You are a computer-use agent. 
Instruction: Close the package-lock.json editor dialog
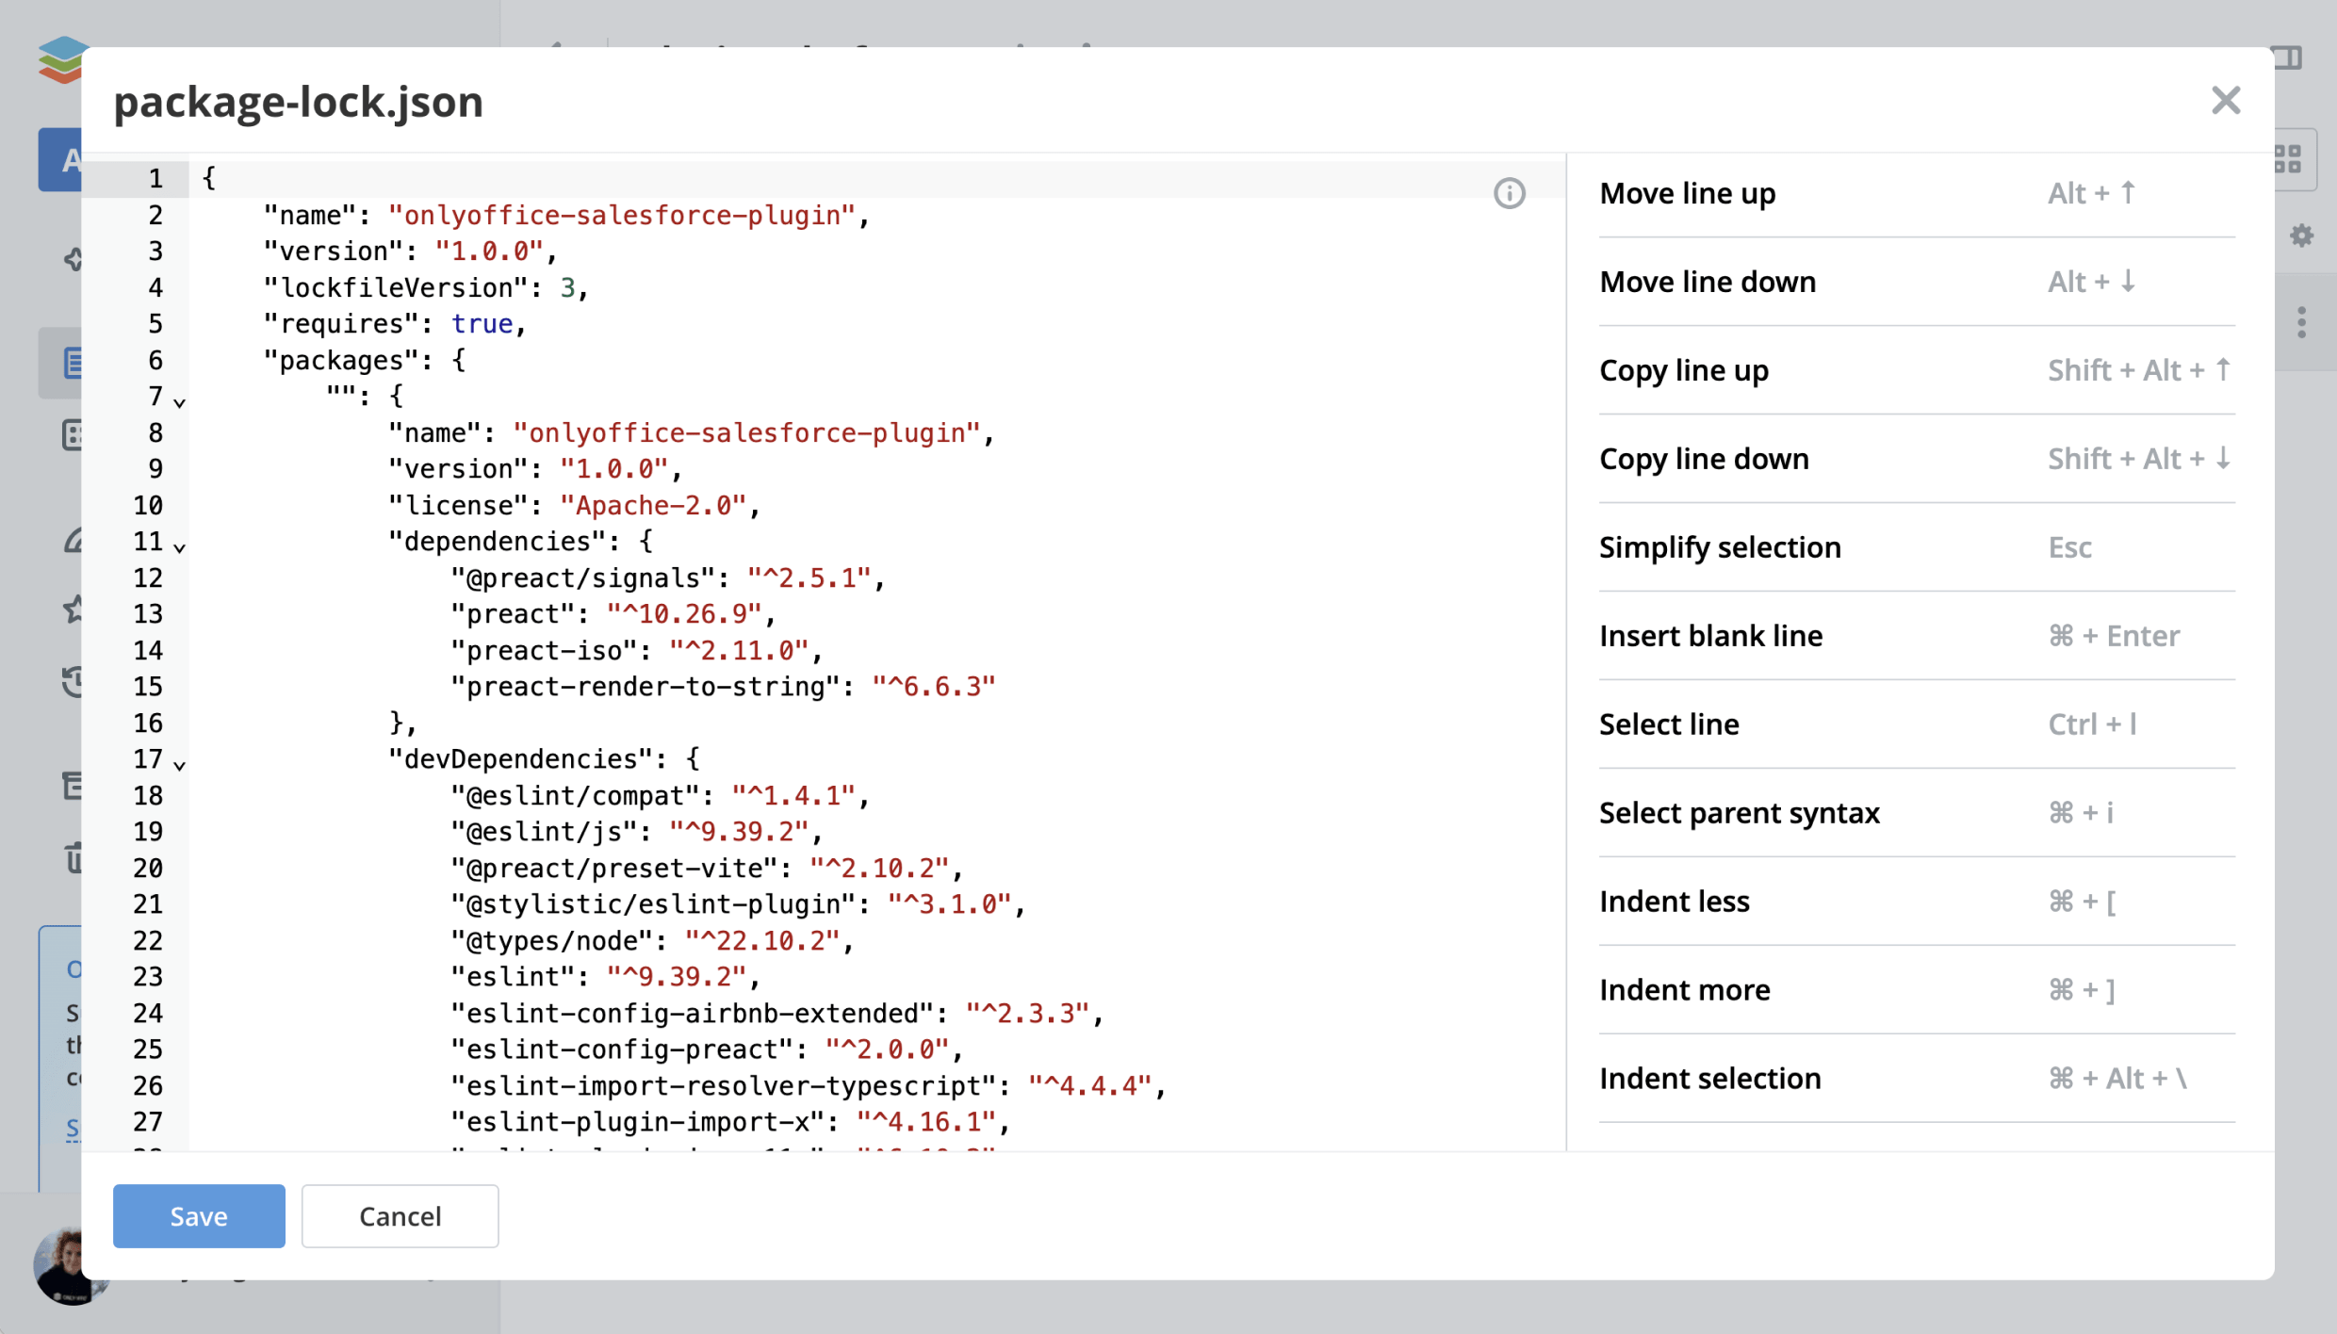pyautogui.click(x=2225, y=101)
